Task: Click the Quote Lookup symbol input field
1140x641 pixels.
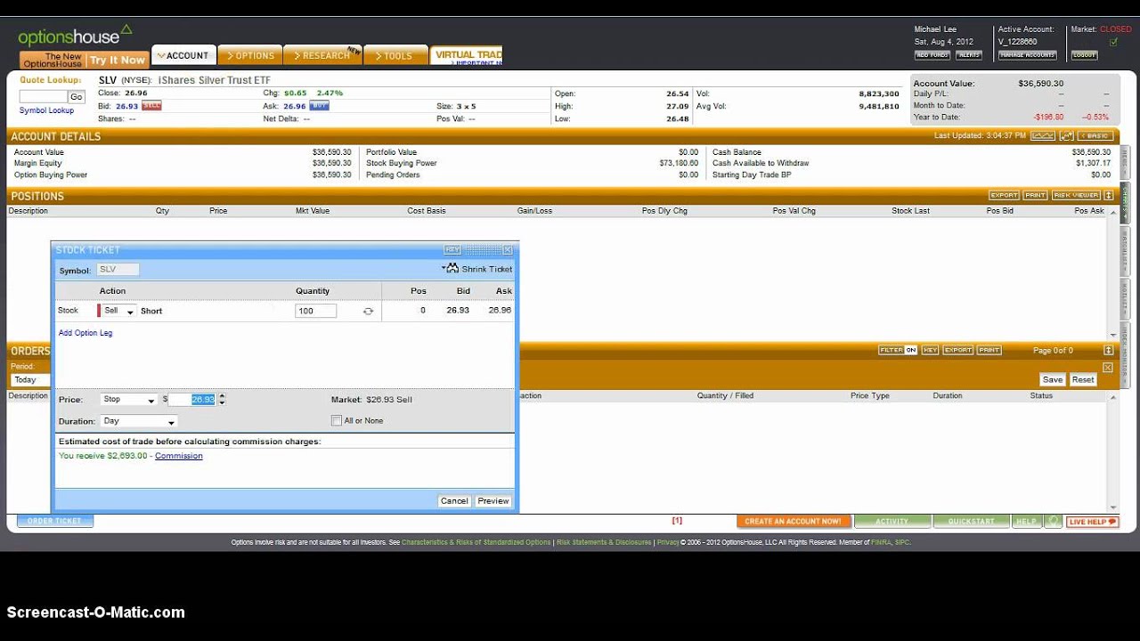Action: (43, 97)
